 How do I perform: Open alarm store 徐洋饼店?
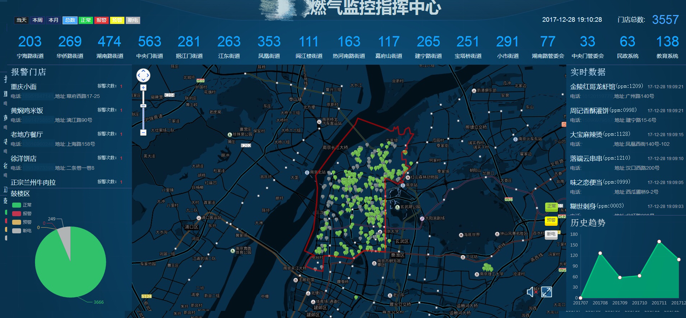[x=24, y=158]
